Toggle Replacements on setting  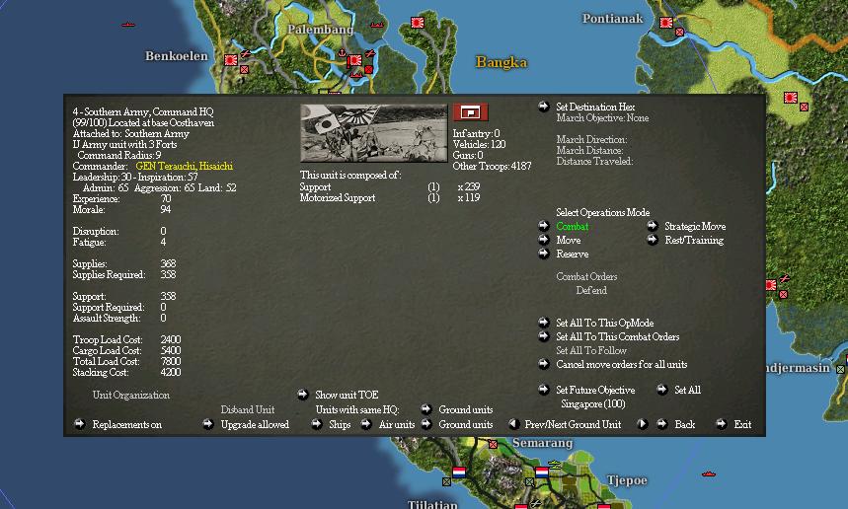(80, 424)
